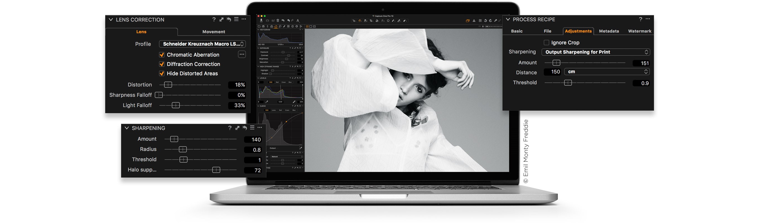This screenshot has width=781, height=223.
Task: Collapse the Process Recipe panel
Action: [508, 20]
